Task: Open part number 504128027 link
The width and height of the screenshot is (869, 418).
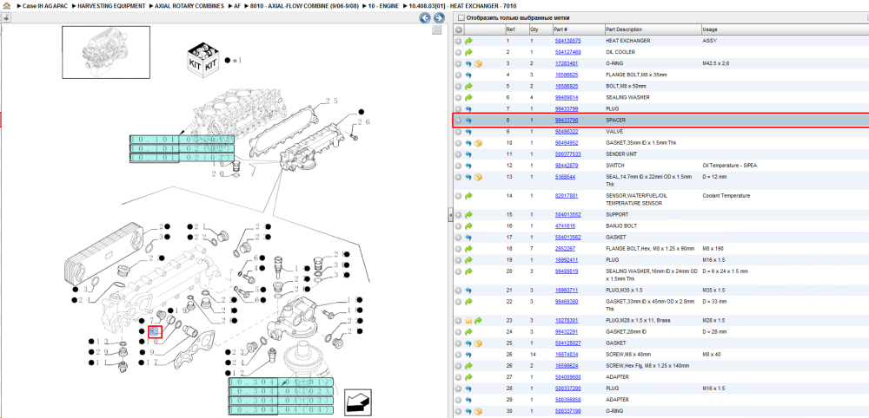Action: click(568, 343)
